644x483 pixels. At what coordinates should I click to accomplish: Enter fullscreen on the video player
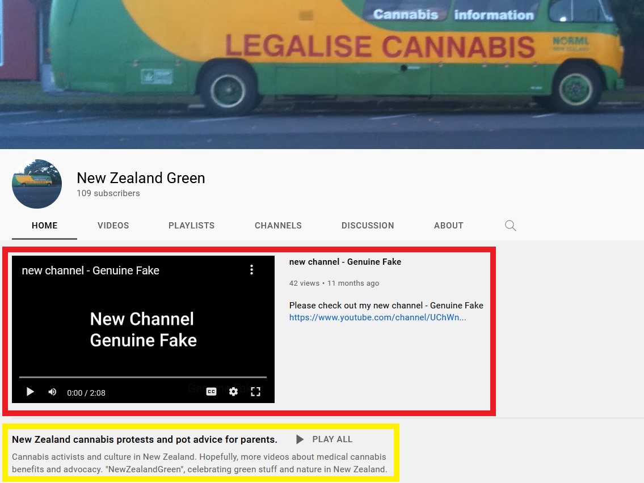(x=255, y=392)
